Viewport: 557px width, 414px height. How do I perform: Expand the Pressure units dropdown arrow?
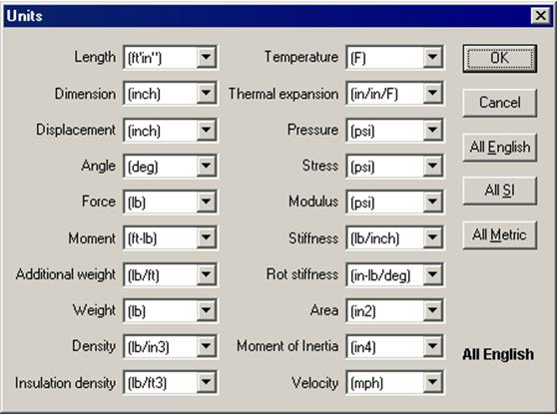(x=432, y=130)
